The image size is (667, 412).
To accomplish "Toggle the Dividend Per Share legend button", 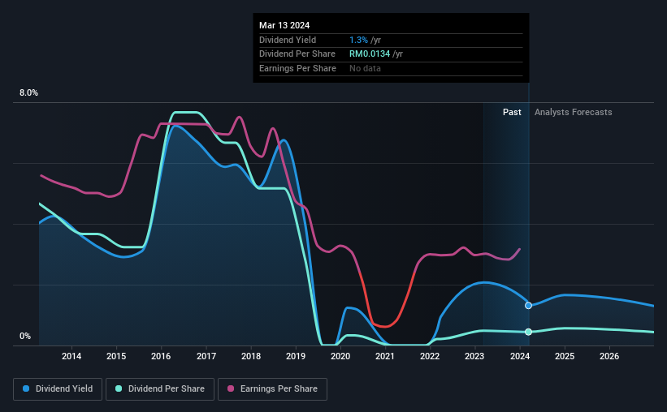I will [x=160, y=389].
